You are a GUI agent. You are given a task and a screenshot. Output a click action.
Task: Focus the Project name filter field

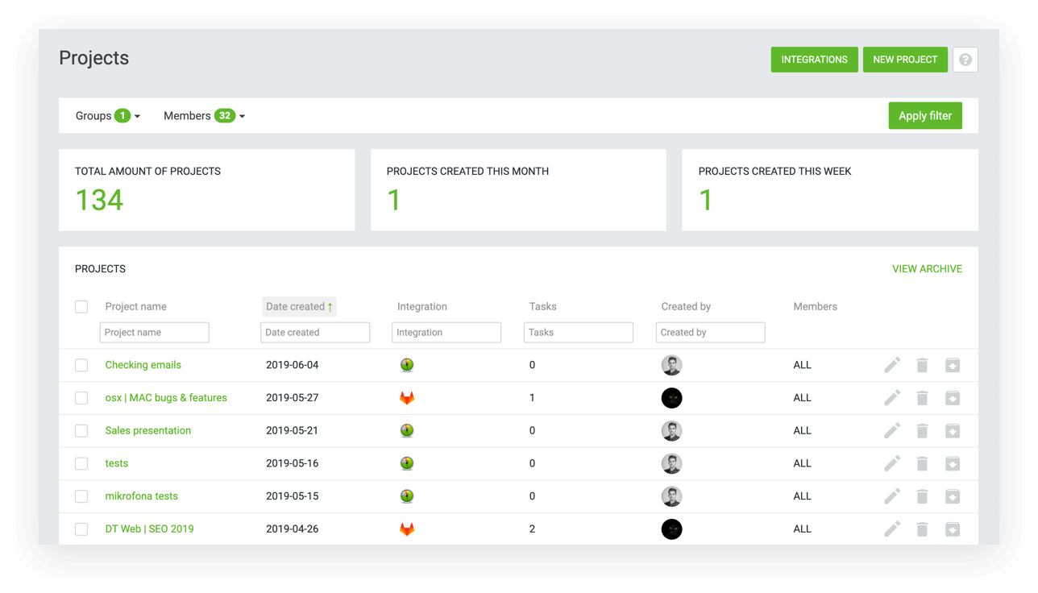[155, 332]
